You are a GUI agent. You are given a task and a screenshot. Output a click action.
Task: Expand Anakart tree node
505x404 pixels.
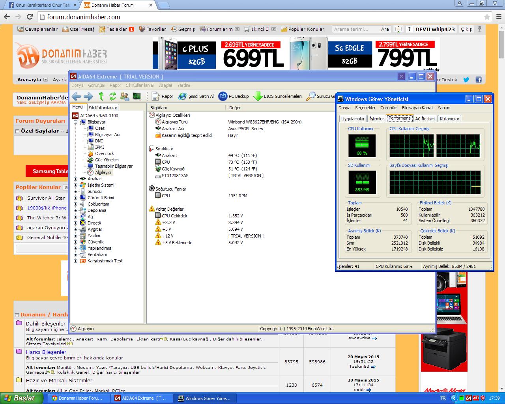pos(76,179)
